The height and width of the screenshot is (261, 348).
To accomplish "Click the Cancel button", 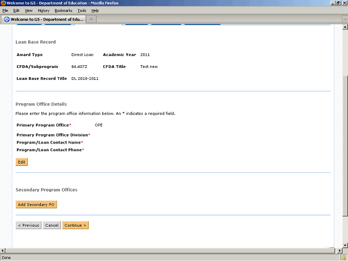I will point(52,225).
